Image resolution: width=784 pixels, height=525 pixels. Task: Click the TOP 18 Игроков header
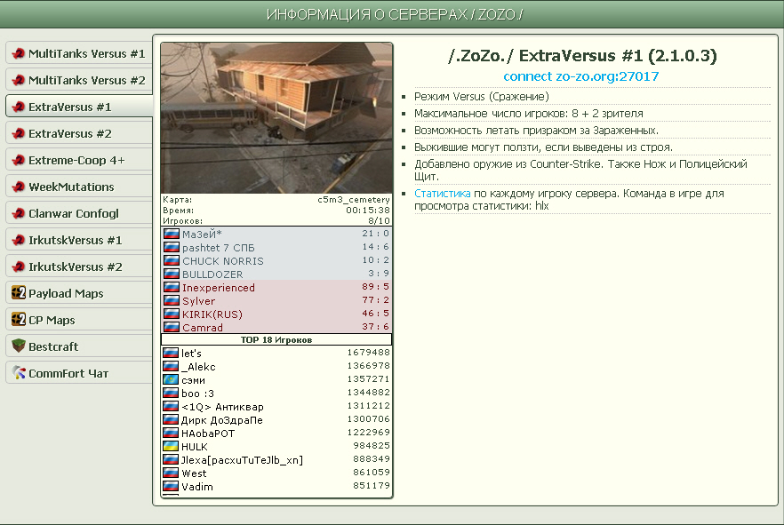pos(276,339)
